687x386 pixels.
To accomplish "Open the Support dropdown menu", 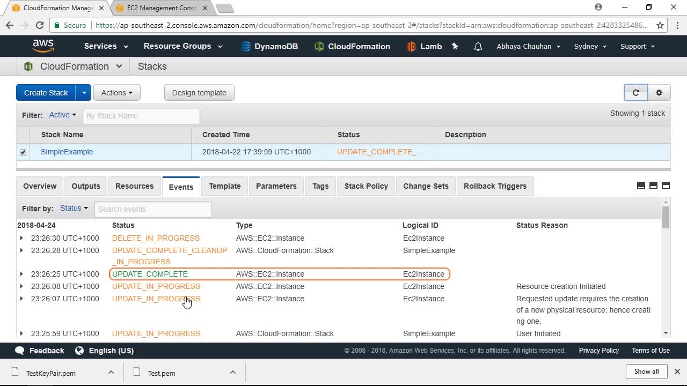I will [638, 46].
